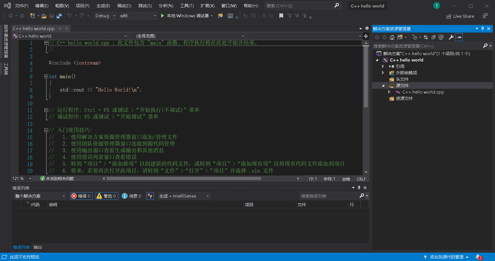The image size is (495, 261).
Task: Collapse the 源文件 folder node
Action: click(383, 86)
